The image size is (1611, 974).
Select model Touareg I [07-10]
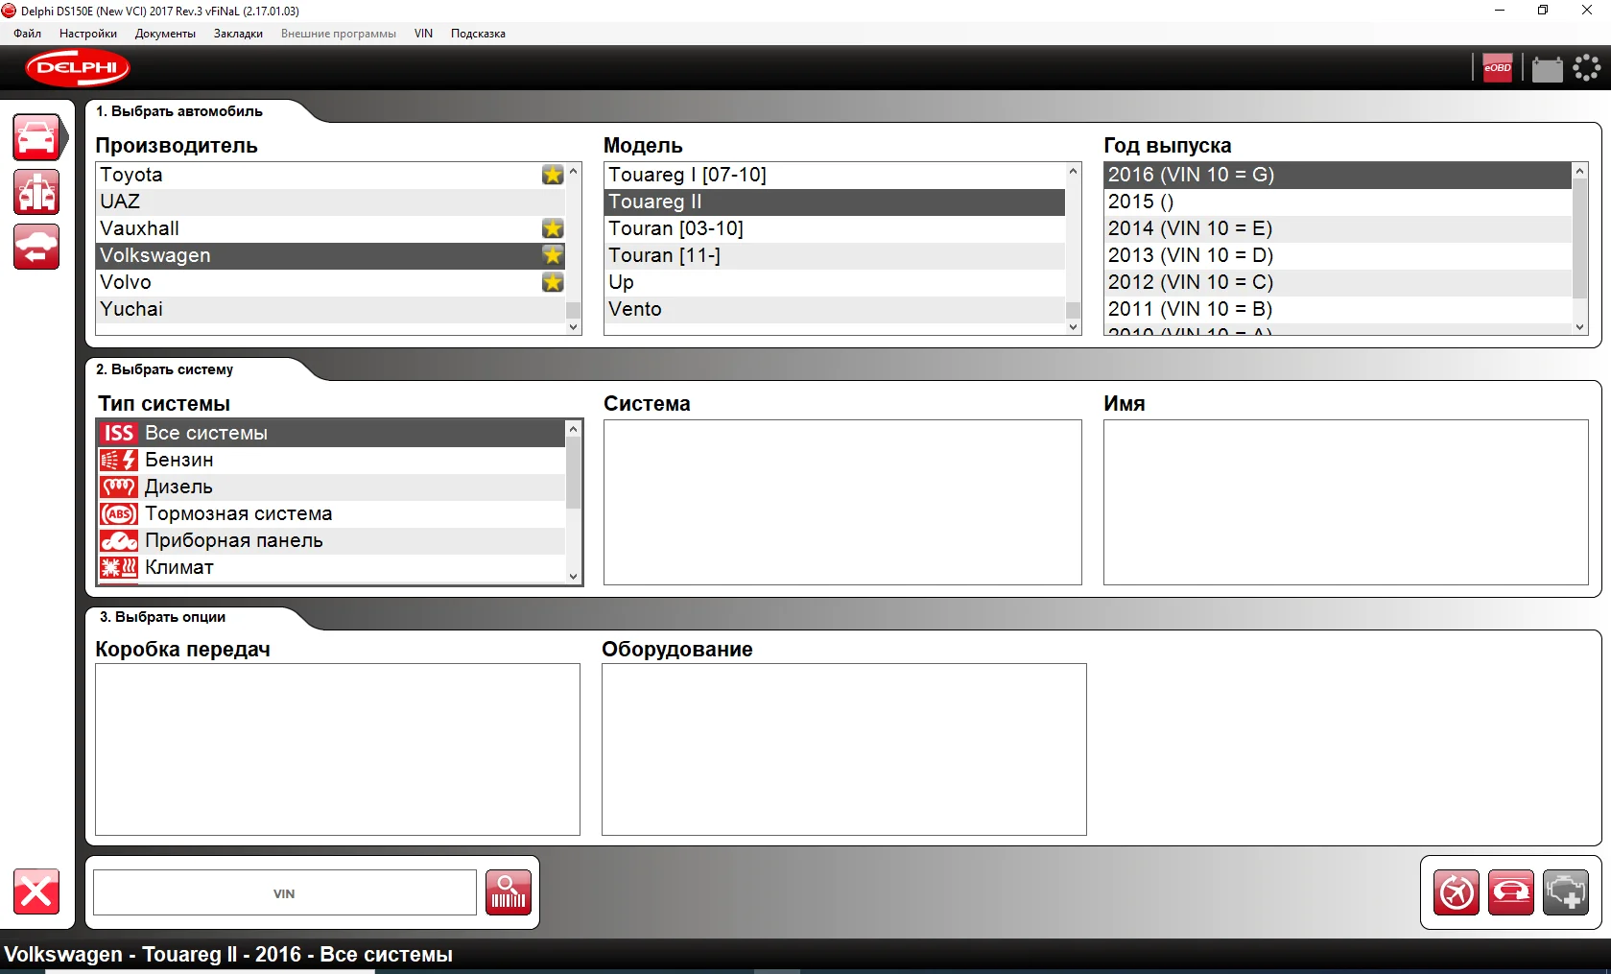point(835,175)
